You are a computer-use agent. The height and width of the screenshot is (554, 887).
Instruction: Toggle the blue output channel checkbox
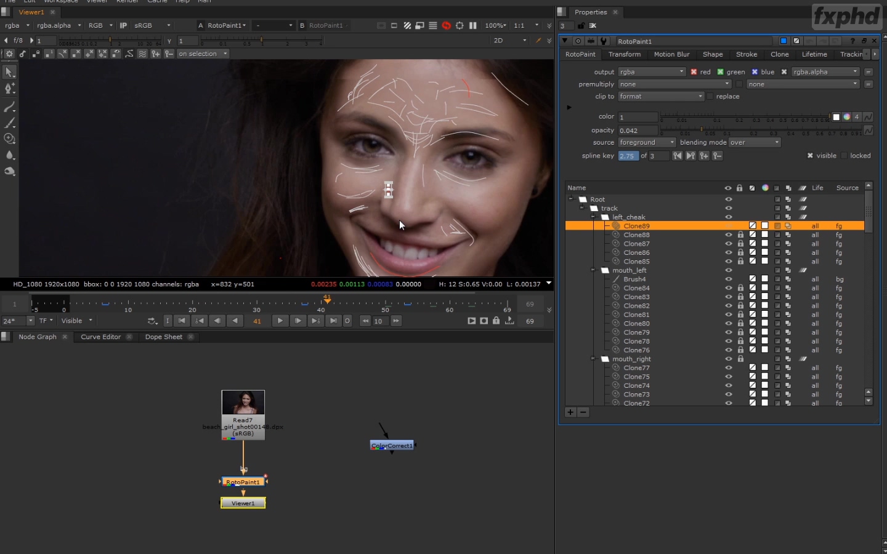tap(755, 72)
